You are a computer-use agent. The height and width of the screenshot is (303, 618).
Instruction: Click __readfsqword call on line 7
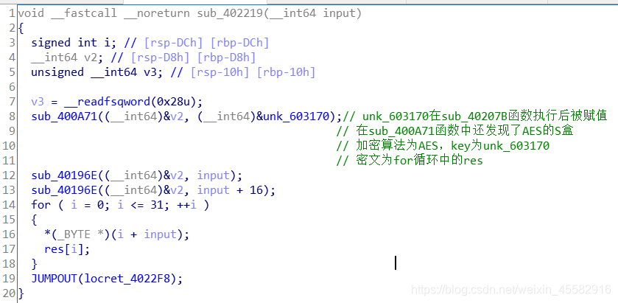click(x=108, y=102)
